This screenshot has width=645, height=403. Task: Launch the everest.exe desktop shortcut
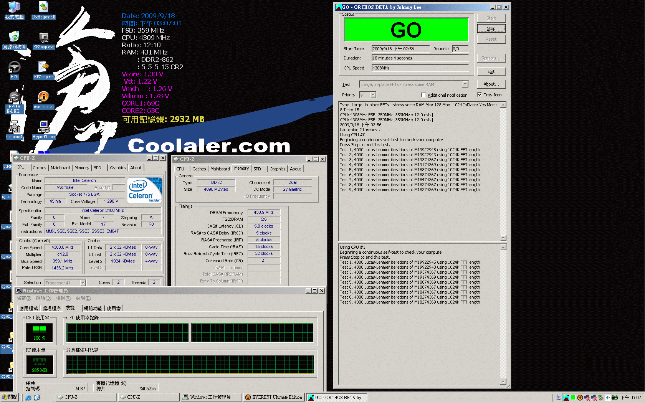(43, 100)
